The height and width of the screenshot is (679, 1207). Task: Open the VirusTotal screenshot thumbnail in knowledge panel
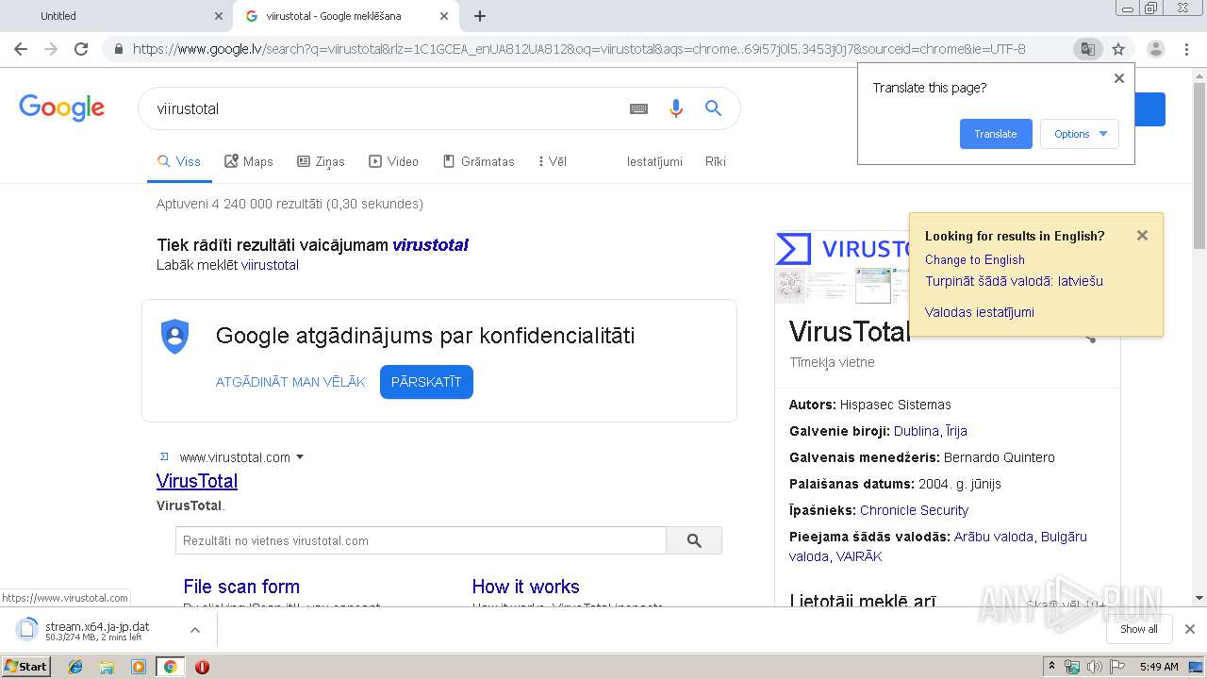[874, 285]
